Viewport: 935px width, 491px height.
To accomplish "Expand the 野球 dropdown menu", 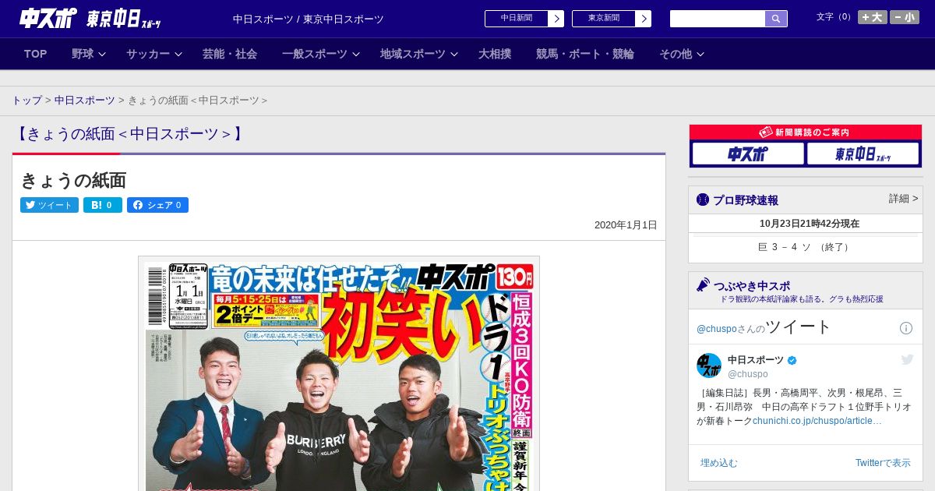I will pos(88,54).
